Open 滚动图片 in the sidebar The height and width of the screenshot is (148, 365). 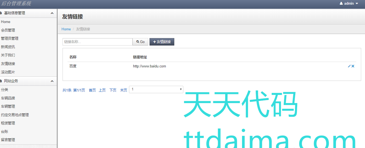(x=8, y=72)
